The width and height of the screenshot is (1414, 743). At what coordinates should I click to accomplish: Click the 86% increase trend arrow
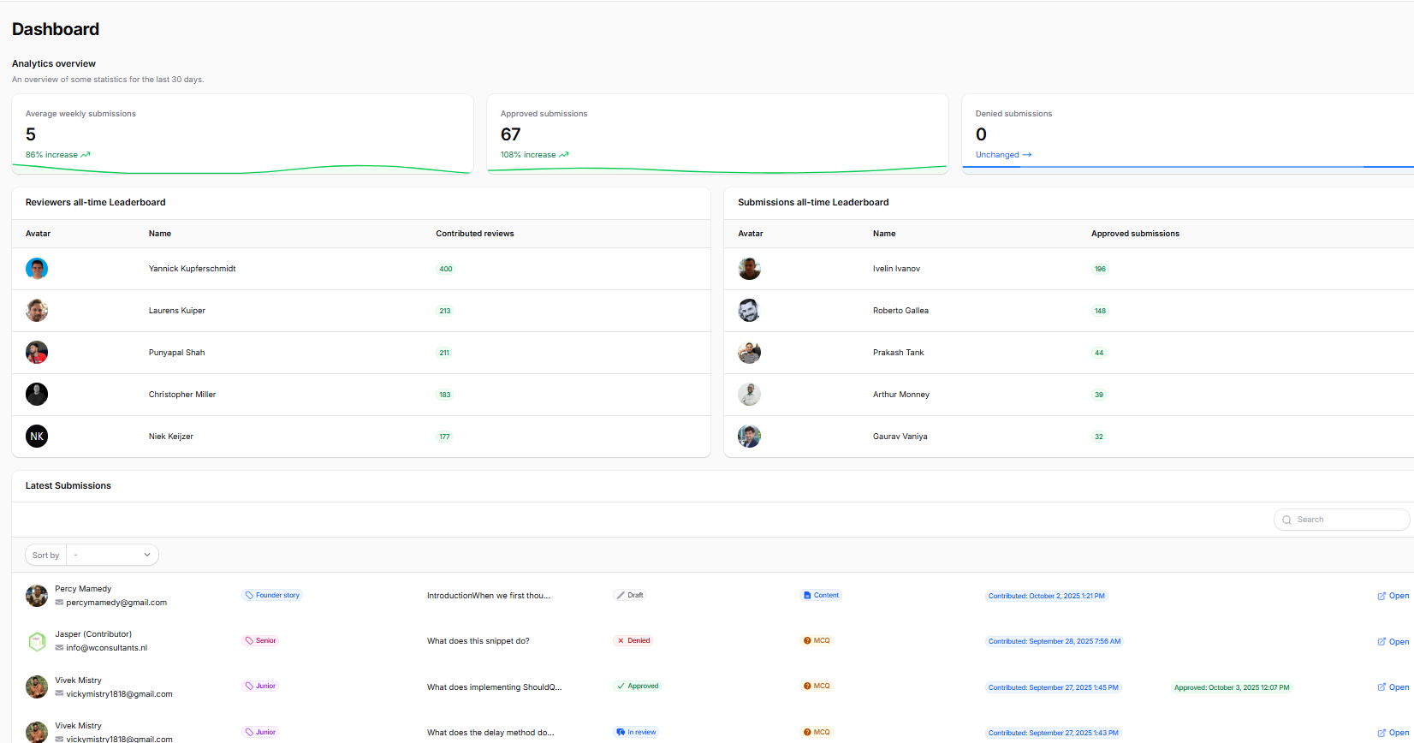click(x=86, y=155)
